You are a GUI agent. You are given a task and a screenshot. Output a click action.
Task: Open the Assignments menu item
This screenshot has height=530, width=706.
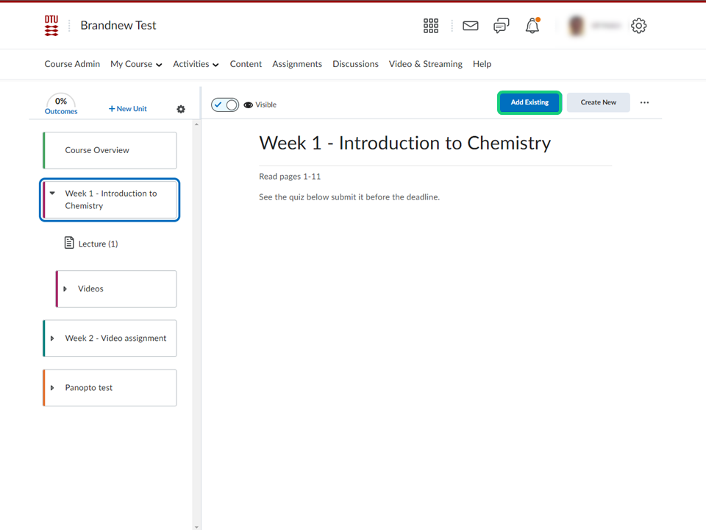point(297,64)
